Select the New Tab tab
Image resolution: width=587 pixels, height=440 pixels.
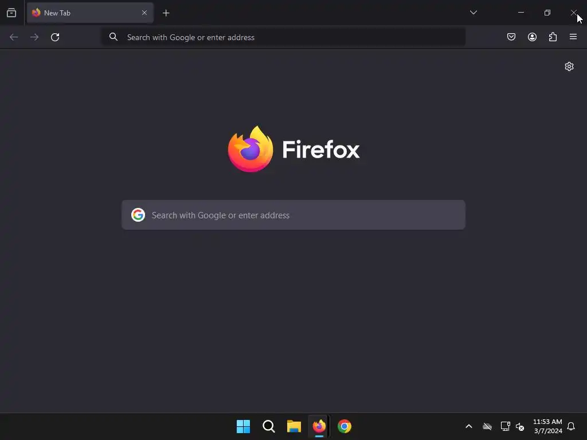pyautogui.click(x=90, y=13)
